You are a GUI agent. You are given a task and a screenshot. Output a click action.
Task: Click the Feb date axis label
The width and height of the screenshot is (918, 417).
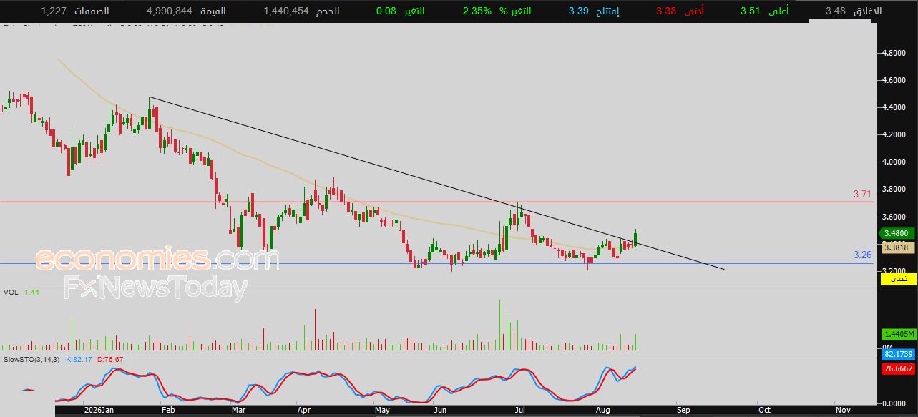point(167,410)
